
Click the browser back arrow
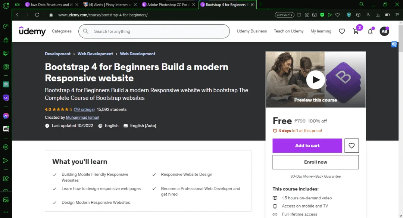[x=18, y=15]
